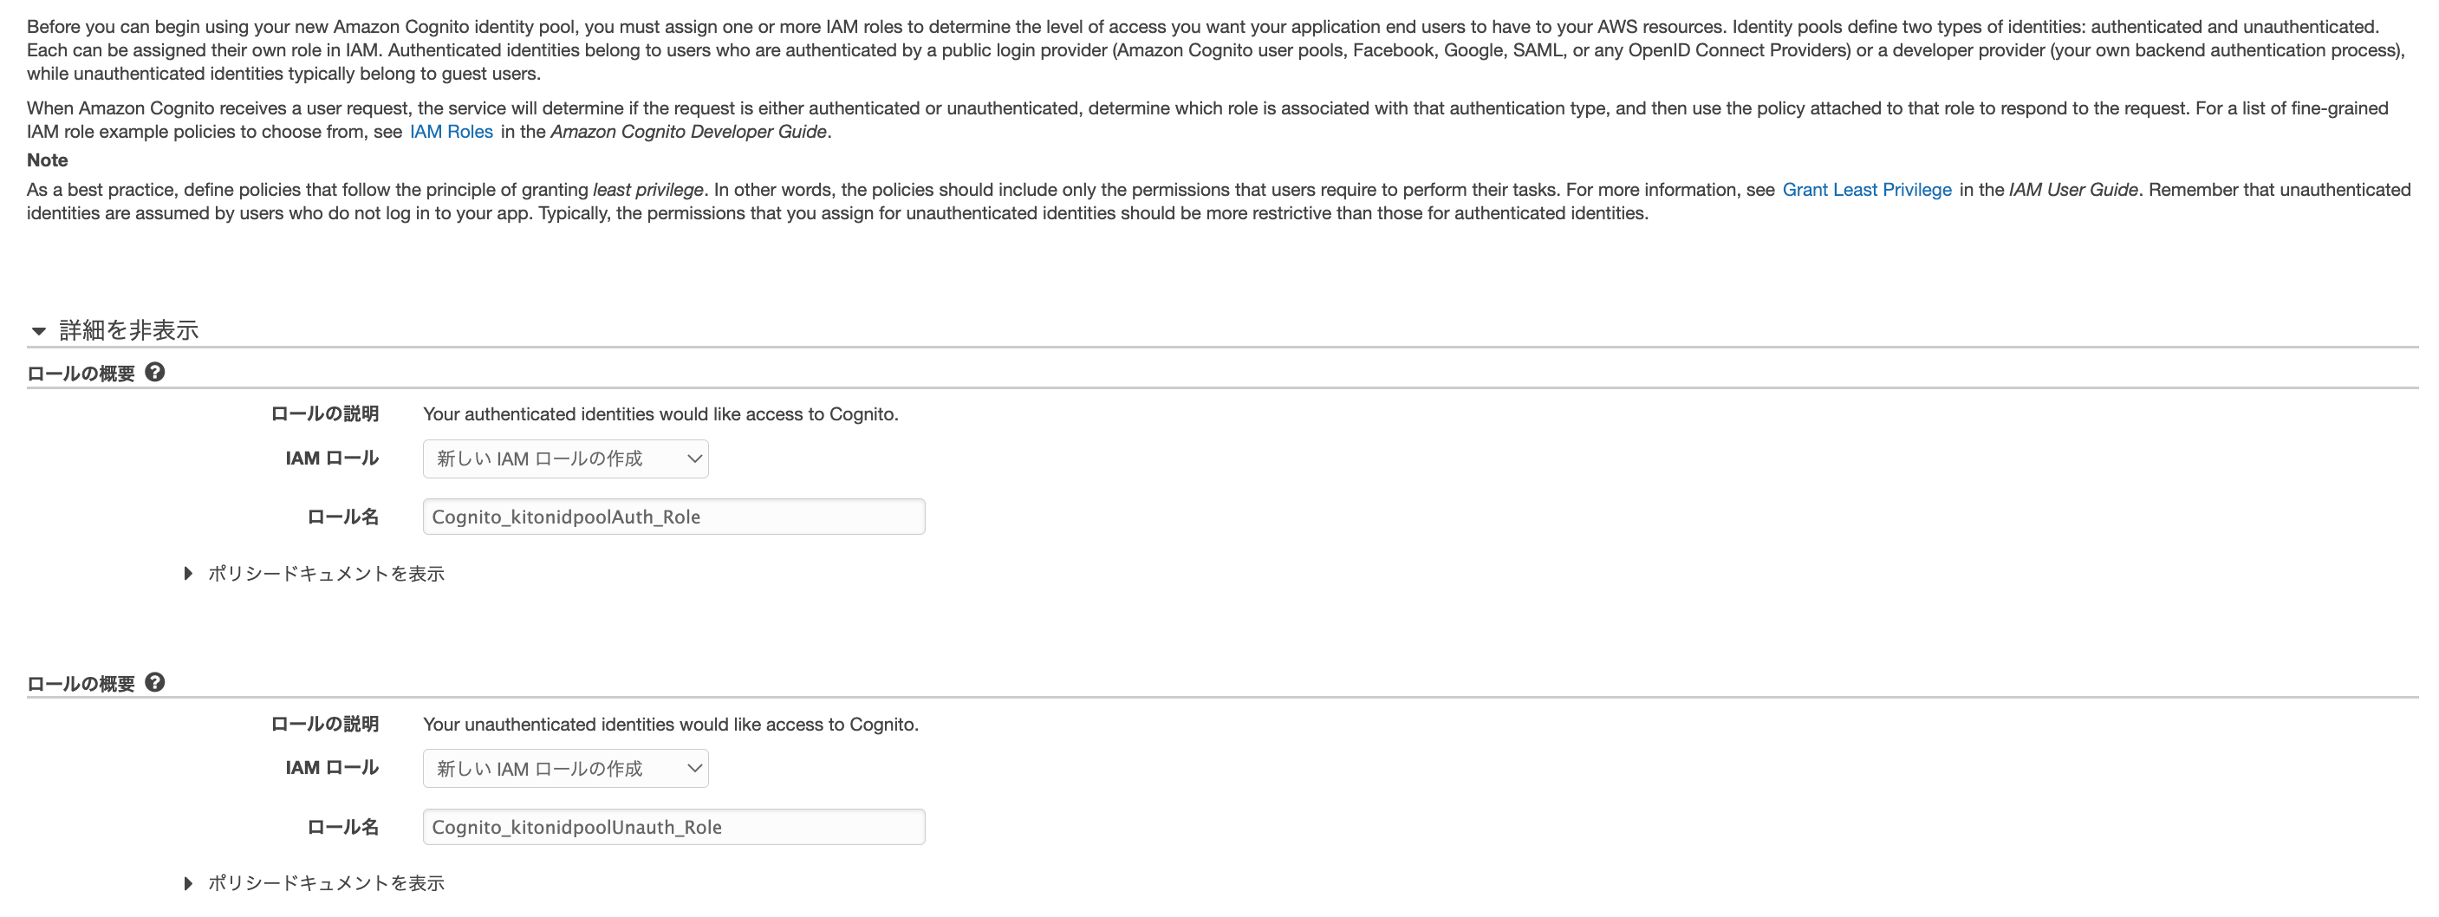The width and height of the screenshot is (2439, 917).
Task: Click the arrow icon beside second ポリシードキュメントを表示
Action: point(187,883)
